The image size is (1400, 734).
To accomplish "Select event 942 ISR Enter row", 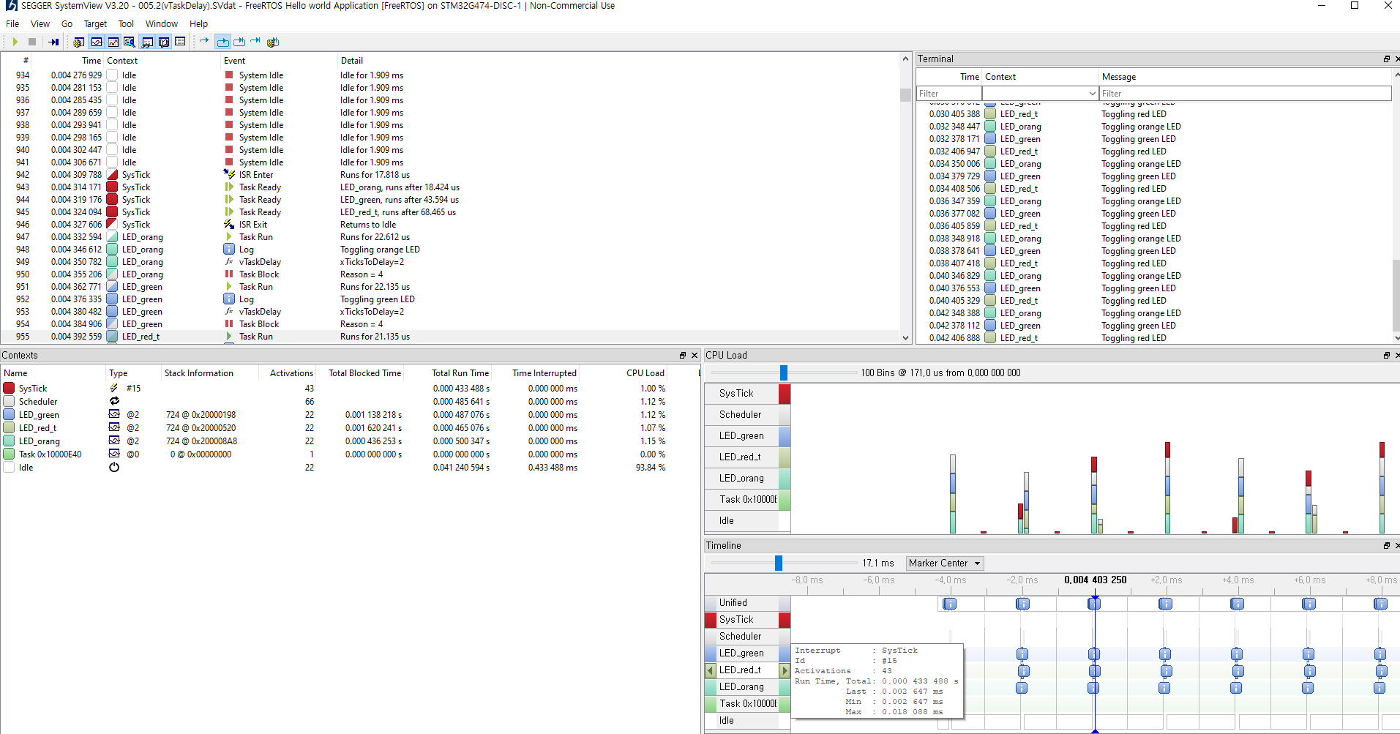I will (x=450, y=175).
